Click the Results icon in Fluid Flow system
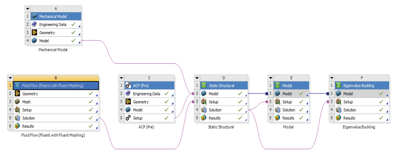The height and width of the screenshot is (157, 396). [x=17, y=126]
